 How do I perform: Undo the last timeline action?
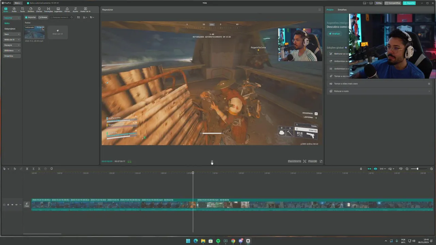coord(15,169)
